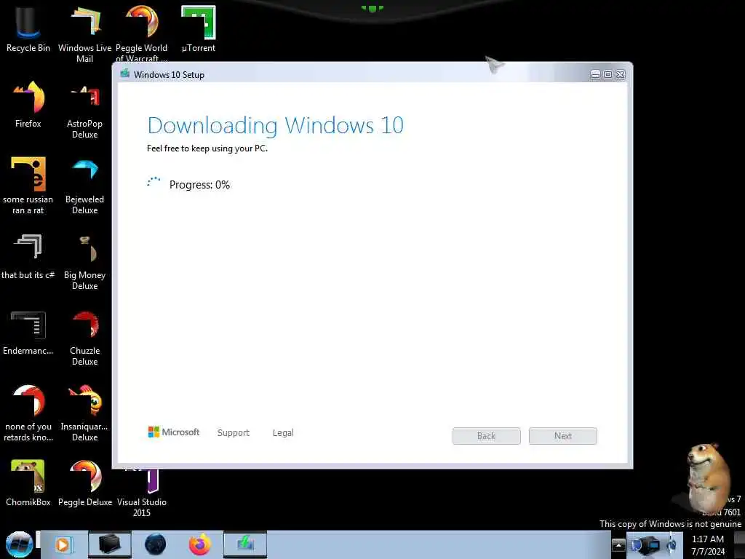
Task: Click the Chuzzle Deluxe desktop icon
Action: 84,338
